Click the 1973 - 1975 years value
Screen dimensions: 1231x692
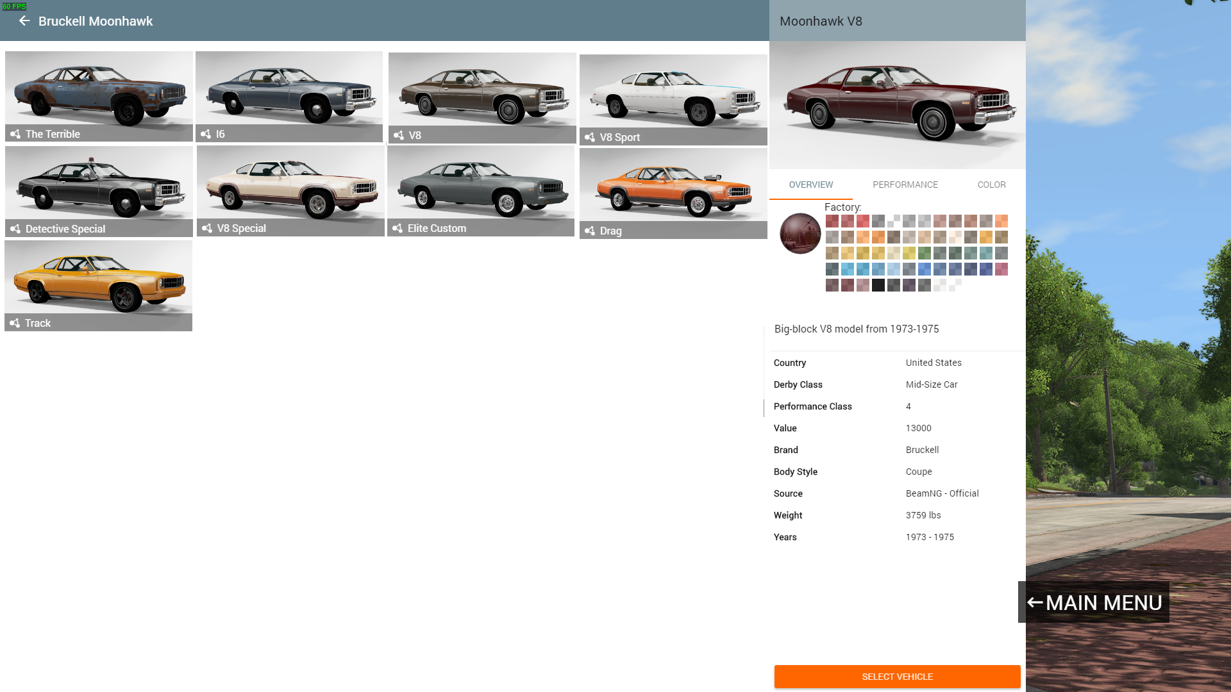click(x=930, y=537)
